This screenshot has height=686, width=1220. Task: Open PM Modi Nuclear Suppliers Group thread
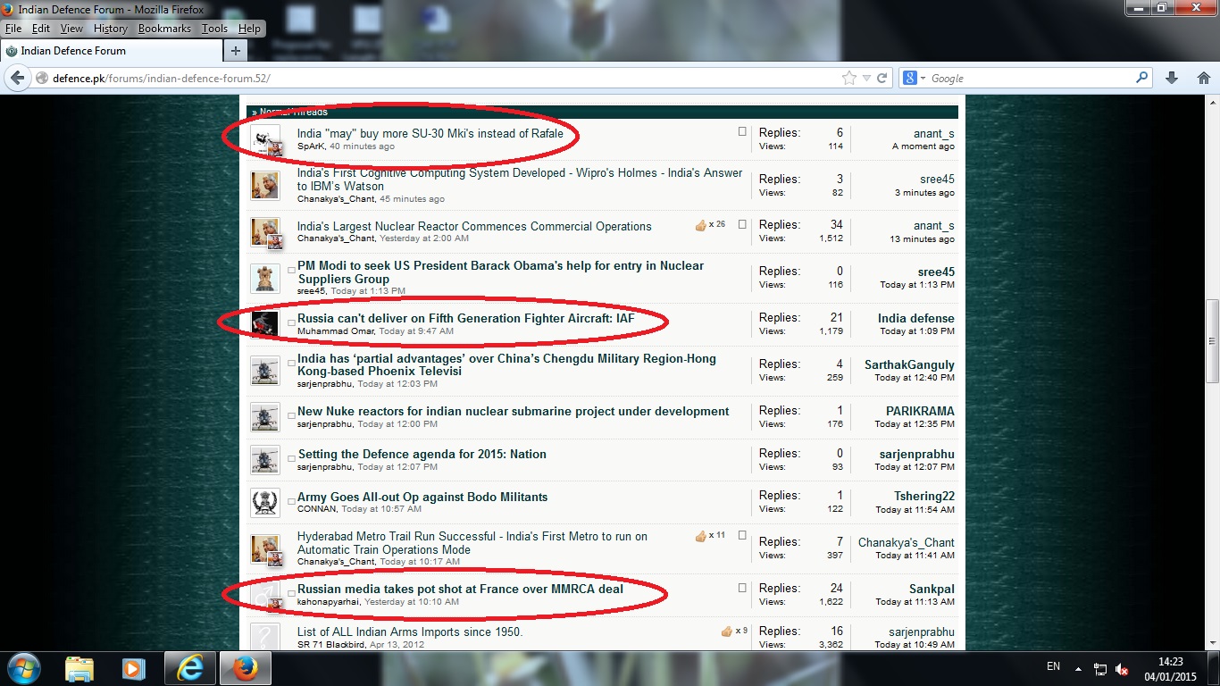click(x=501, y=272)
